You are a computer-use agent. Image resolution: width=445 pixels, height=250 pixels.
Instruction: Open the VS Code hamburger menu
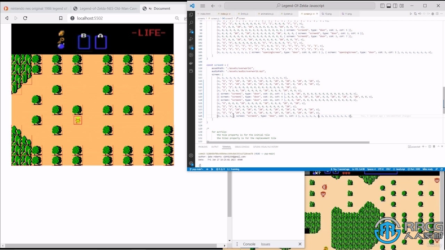(x=203, y=6)
